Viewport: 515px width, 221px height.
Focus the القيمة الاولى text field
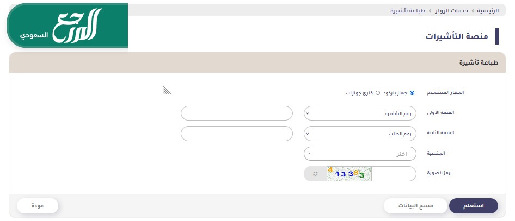pos(237,113)
